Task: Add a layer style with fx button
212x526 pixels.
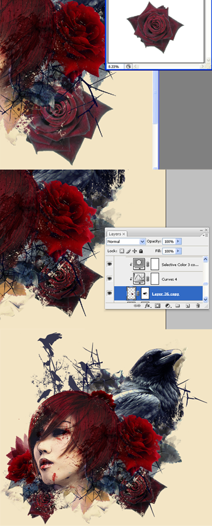Action: [147, 306]
